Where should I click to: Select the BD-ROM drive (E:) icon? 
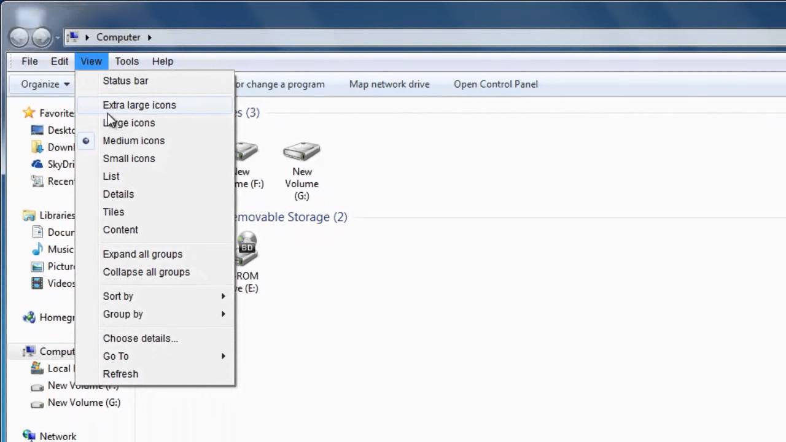click(247, 248)
